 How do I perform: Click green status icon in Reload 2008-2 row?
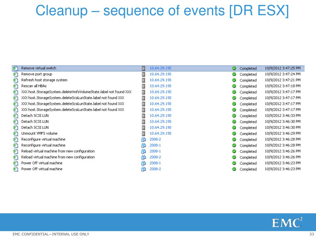(x=234, y=157)
